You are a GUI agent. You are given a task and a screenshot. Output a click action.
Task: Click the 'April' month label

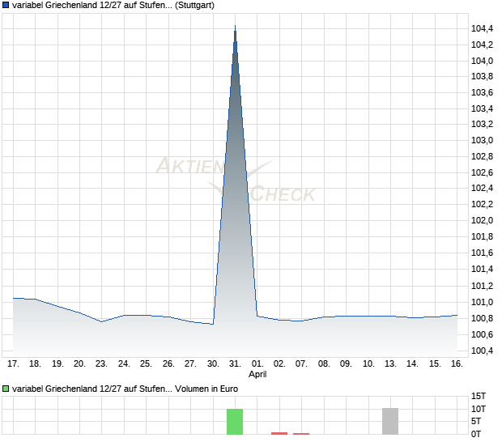click(257, 374)
